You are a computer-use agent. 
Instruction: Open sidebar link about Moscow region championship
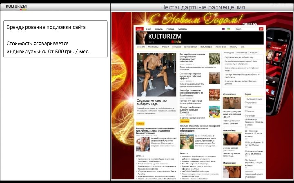242,76
